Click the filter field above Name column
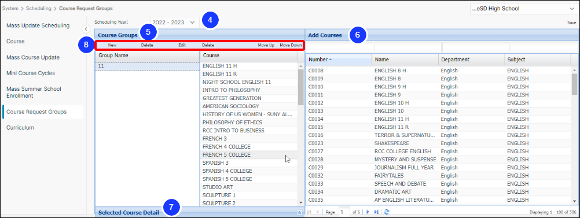This screenshot has width=580, height=218. coord(408,47)
